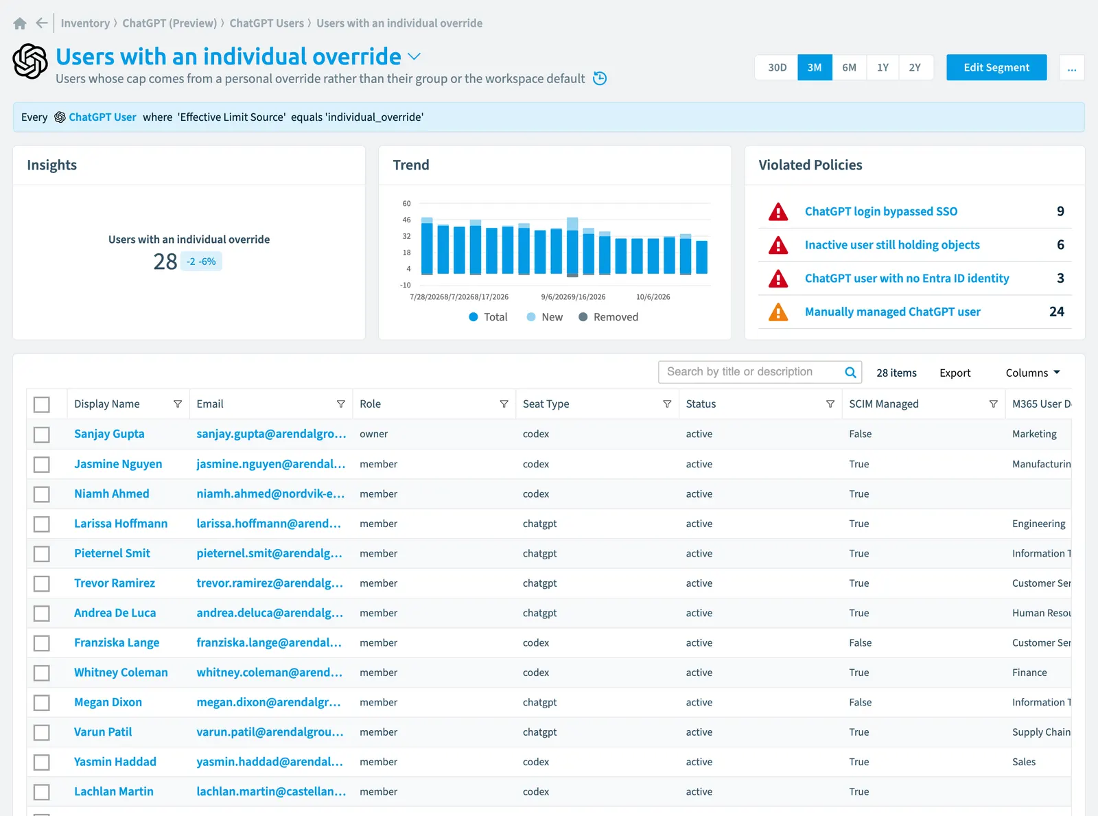The width and height of the screenshot is (1098, 816).
Task: Select the 2Y time range
Action: tap(915, 67)
